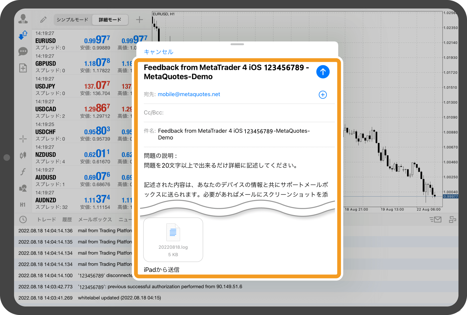Add recipient with the plus circle icon
The image size is (467, 315).
point(323,95)
